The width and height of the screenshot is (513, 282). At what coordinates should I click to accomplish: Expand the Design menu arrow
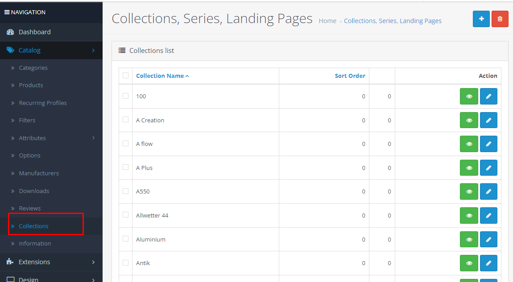pyautogui.click(x=93, y=280)
